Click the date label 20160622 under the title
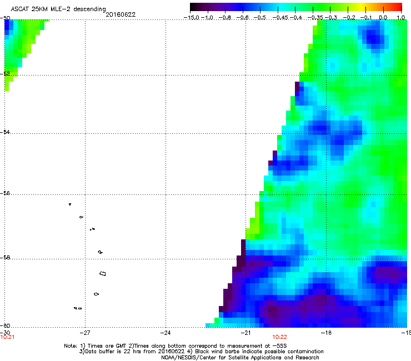Screen dimensions: 411x361 pos(121,14)
